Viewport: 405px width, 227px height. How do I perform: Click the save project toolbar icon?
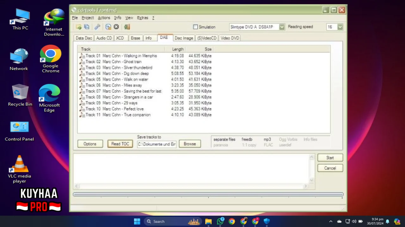coord(86,27)
